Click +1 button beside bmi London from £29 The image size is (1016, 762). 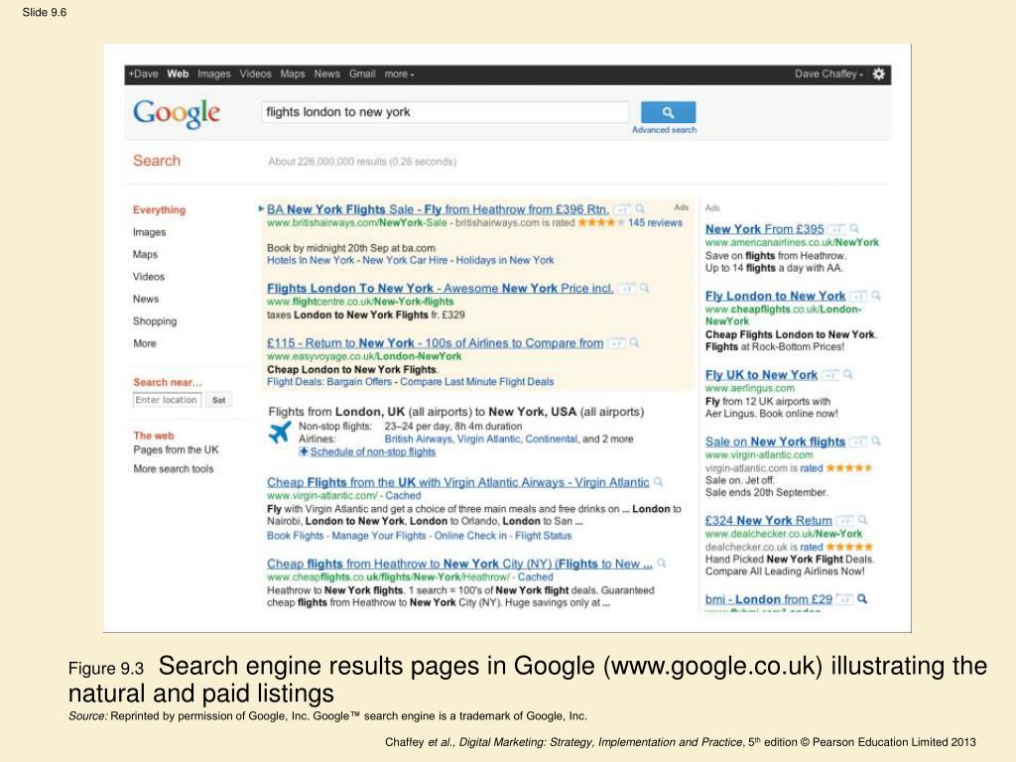click(x=844, y=599)
